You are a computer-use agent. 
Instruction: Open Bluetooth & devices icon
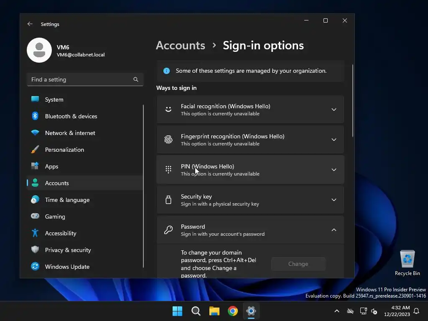(35, 116)
